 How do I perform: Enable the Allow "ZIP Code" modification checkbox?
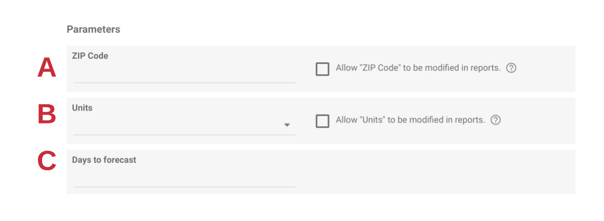(322, 69)
